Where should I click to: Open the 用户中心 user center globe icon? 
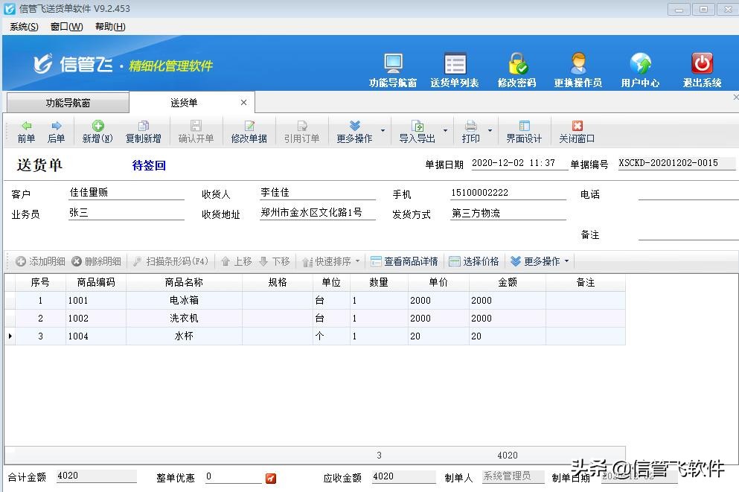point(639,67)
